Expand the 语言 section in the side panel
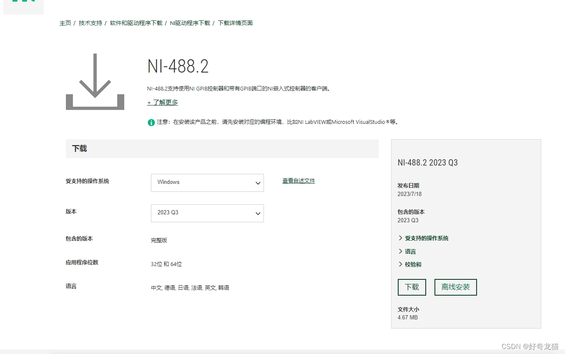Screen dimensions: 565x354 [x=407, y=251]
